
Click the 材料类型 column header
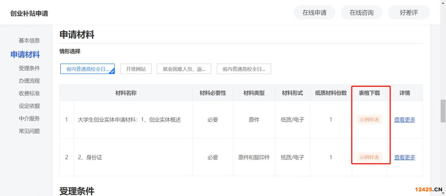click(x=254, y=93)
